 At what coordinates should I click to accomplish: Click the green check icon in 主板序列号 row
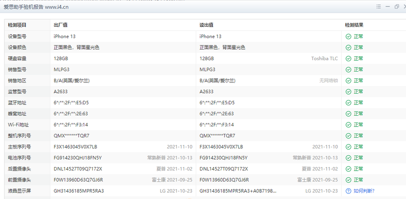[x=349, y=147]
